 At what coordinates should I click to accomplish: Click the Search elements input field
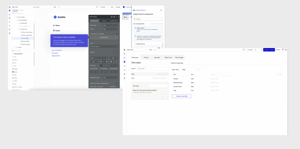coord(23,13)
